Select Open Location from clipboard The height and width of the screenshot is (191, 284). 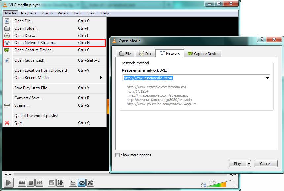pyautogui.click(x=54, y=70)
